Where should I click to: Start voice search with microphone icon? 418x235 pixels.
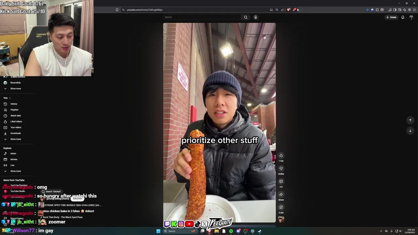point(255,17)
